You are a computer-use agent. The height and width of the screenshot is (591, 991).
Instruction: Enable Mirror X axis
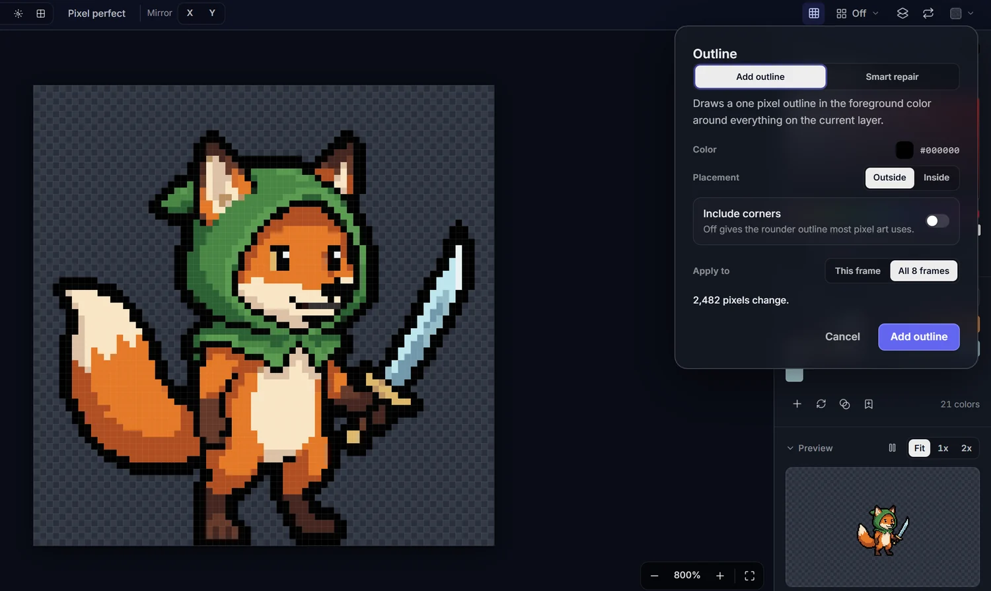pos(190,13)
